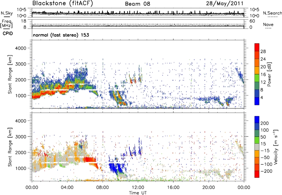Image resolution: width=282 pixels, height=195 pixels.
Task: Click the 'Blackstone (fitACF)' plot title
Action: (x=62, y=3)
